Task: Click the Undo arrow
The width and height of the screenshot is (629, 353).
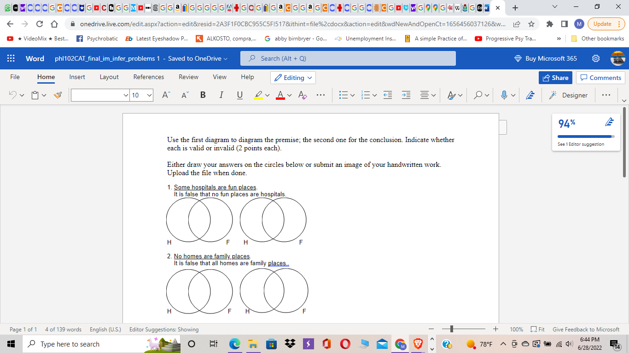Action: (x=13, y=95)
